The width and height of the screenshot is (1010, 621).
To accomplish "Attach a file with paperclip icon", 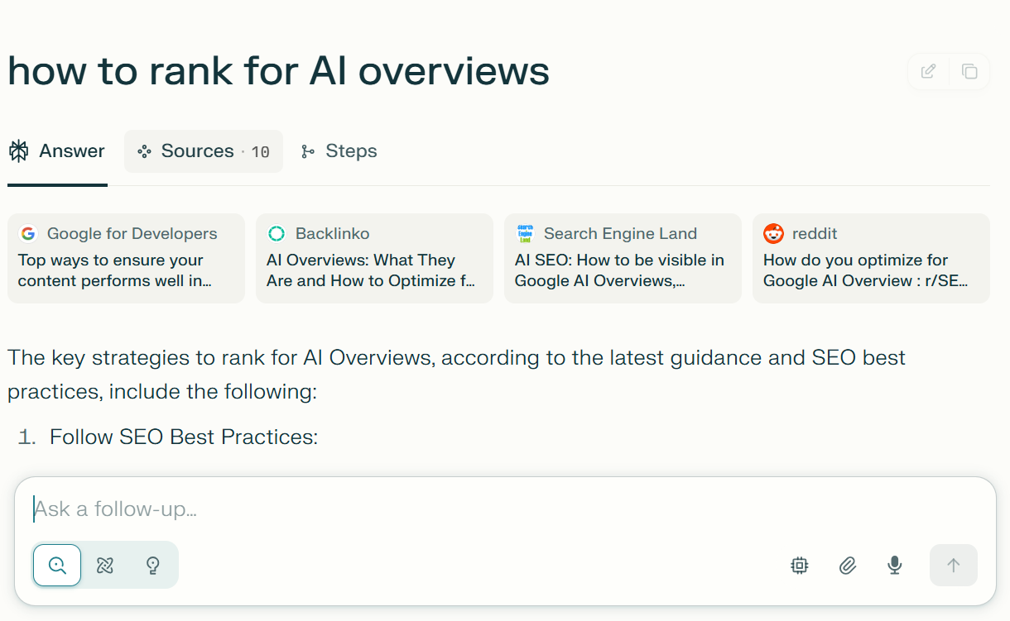I will coord(847,566).
